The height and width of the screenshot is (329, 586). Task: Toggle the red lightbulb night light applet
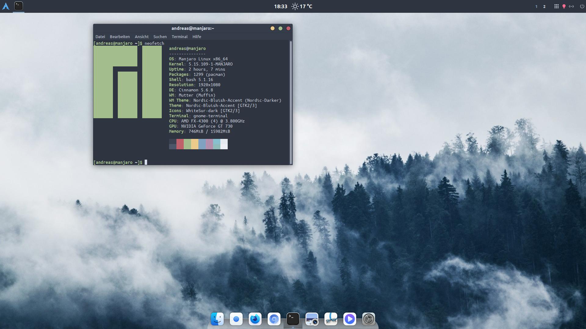pos(564,6)
